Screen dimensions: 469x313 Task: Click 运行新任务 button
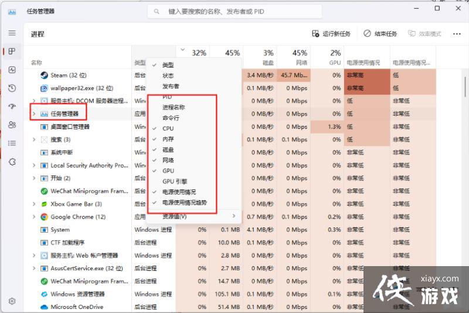click(x=331, y=34)
